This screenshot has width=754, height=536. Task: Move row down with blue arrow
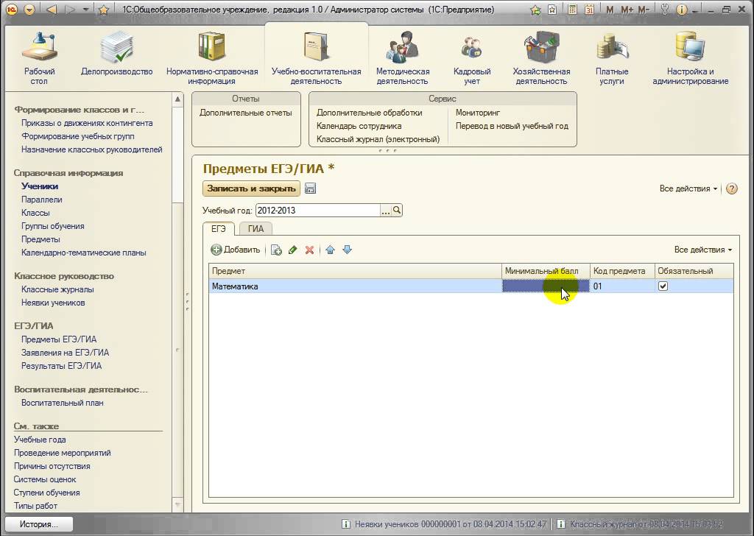tap(348, 250)
